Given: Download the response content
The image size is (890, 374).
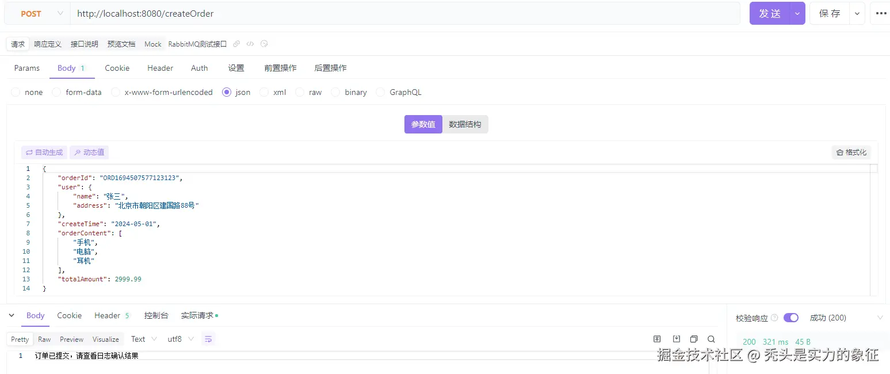Looking at the screenshot, I should (x=677, y=339).
